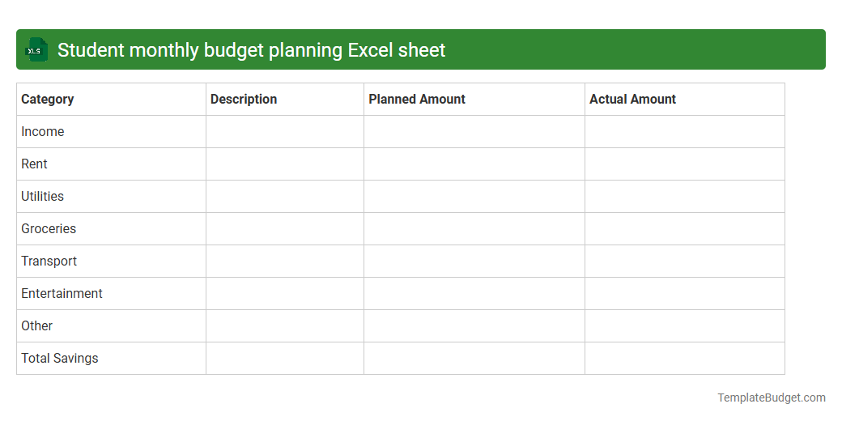Select the Entertainment Description cell
This screenshot has height=421, width=842.
(x=285, y=294)
